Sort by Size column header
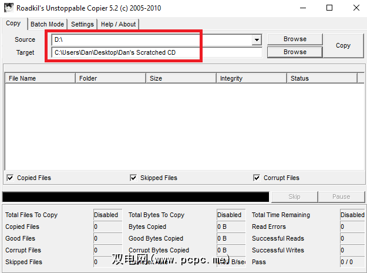This screenshot has width=367, height=273. click(181, 78)
